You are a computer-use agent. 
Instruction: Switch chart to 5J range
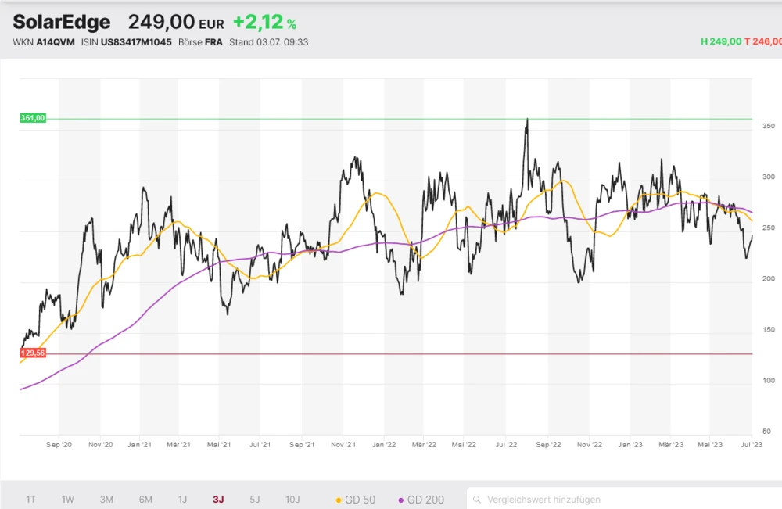tap(254, 499)
